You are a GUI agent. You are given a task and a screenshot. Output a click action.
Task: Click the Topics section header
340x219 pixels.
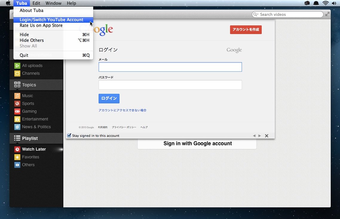coord(36,85)
